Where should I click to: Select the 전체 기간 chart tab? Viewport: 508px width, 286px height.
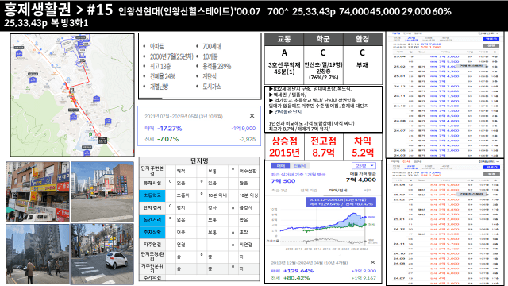pyautogui.click(x=309, y=191)
